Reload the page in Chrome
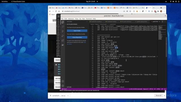The height and width of the screenshot is (102, 181). 56,11
